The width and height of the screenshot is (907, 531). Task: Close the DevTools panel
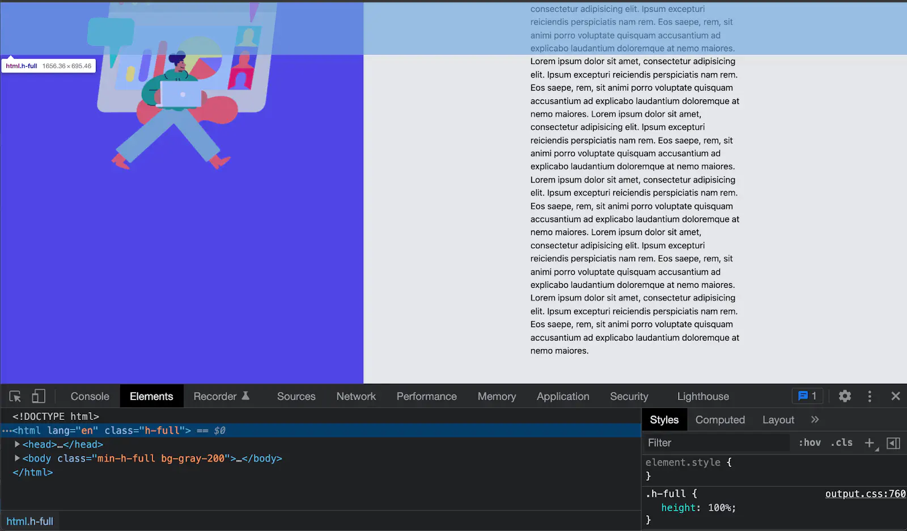(x=896, y=396)
